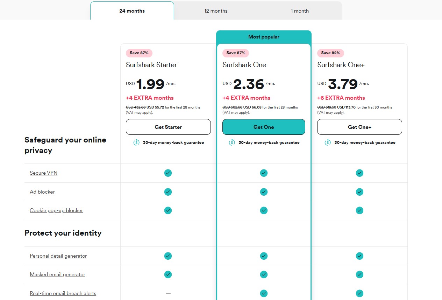
Task: Click the USD 66.08 billing total text
Action: click(x=252, y=107)
